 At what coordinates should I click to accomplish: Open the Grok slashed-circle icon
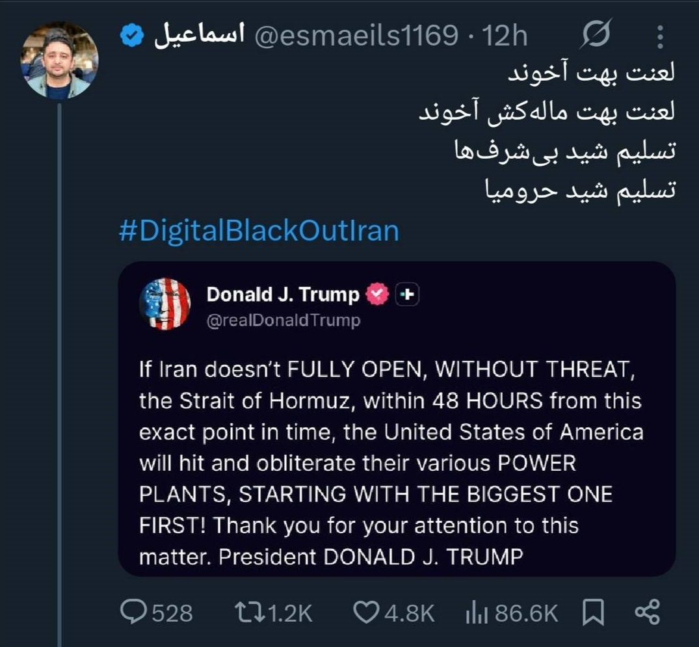[x=597, y=36]
